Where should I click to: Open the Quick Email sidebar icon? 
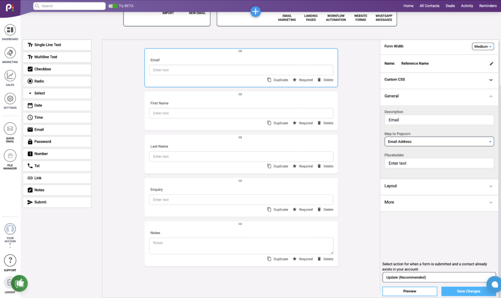[10, 129]
